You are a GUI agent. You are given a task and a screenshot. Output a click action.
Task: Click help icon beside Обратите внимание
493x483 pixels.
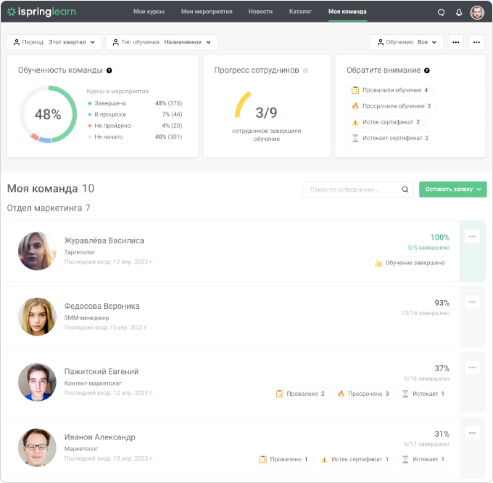click(427, 71)
